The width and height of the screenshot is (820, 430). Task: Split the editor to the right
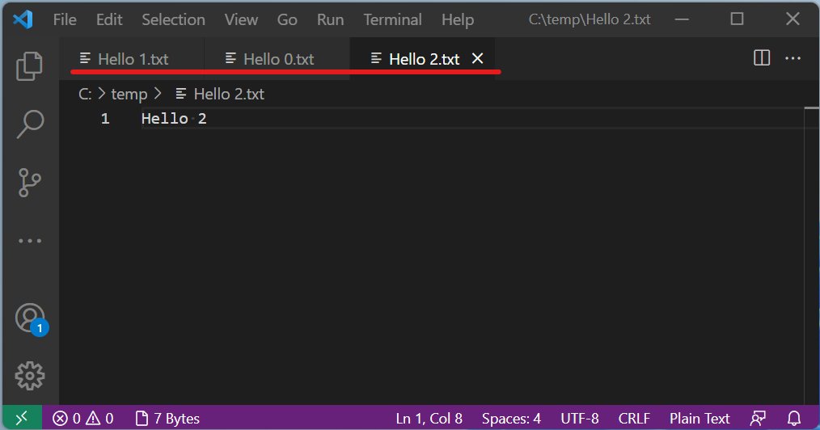(762, 58)
